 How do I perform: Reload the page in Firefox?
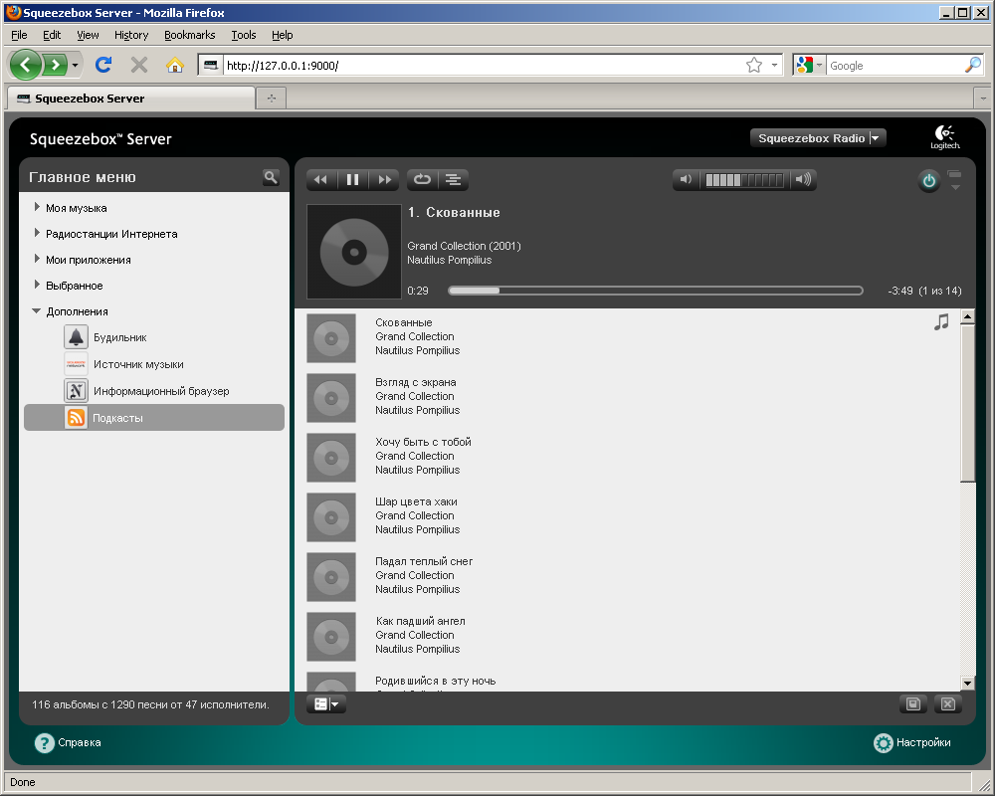tap(103, 65)
